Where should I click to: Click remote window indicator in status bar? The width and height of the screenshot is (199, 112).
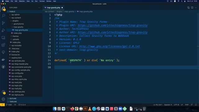pos(2,105)
